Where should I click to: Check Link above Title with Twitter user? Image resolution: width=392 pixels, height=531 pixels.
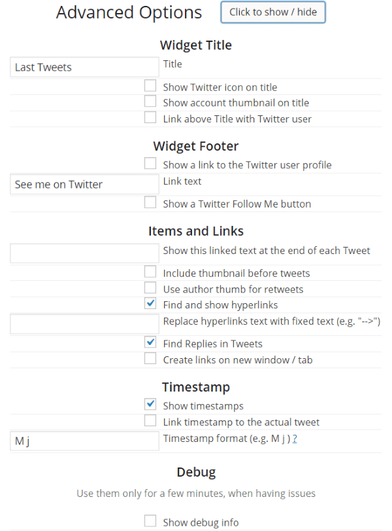(150, 117)
